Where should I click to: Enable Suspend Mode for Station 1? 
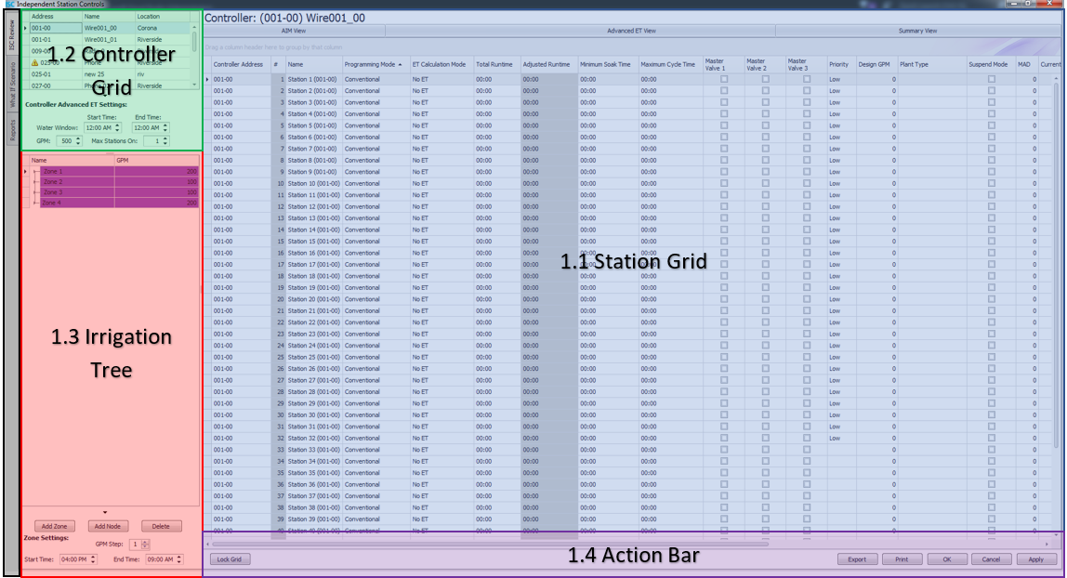coord(992,79)
